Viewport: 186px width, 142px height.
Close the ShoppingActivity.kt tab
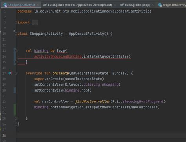tap(38, 5)
